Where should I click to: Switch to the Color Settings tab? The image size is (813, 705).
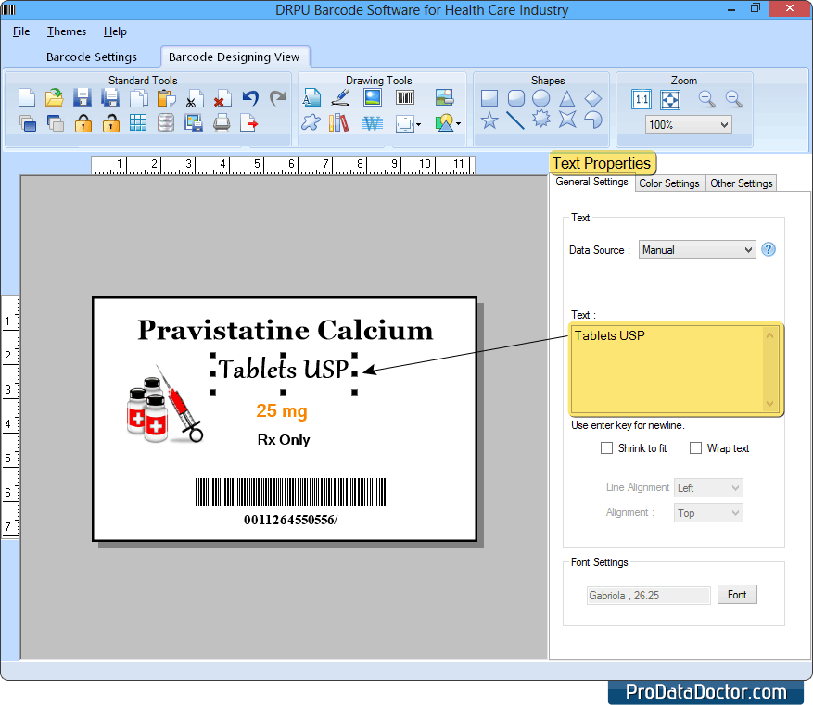pos(669,183)
